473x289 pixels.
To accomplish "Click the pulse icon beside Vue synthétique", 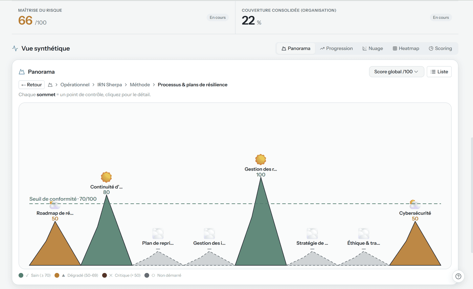I will 15,48.
